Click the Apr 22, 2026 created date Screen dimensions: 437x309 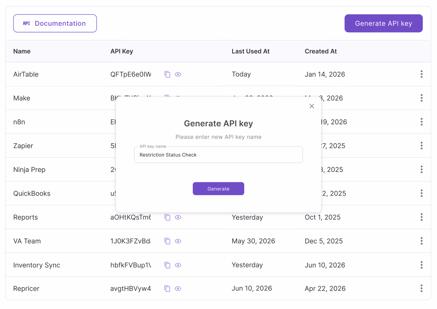[325, 288]
